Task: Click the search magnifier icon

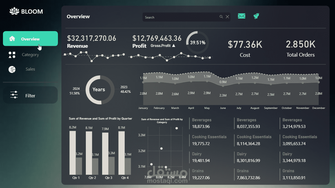Action: pyautogui.click(x=221, y=17)
